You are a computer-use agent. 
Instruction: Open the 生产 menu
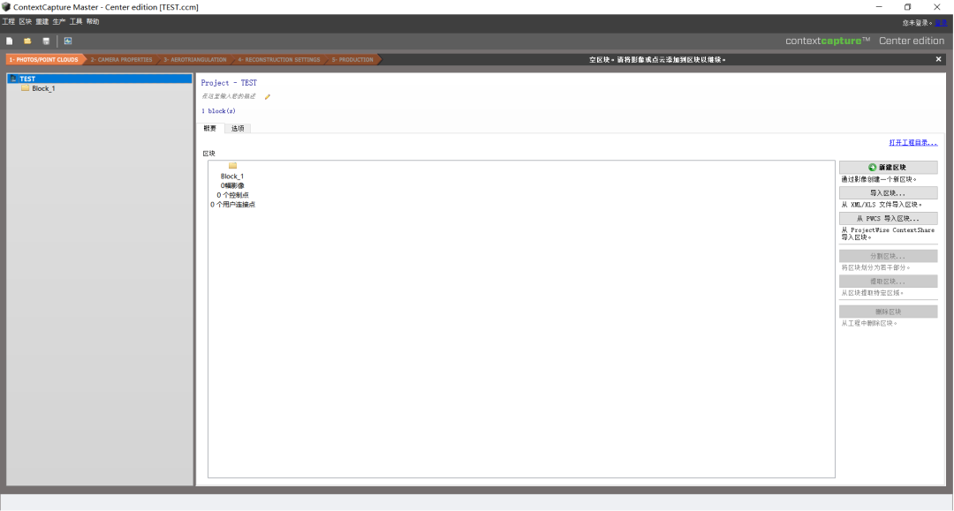pyautogui.click(x=59, y=22)
